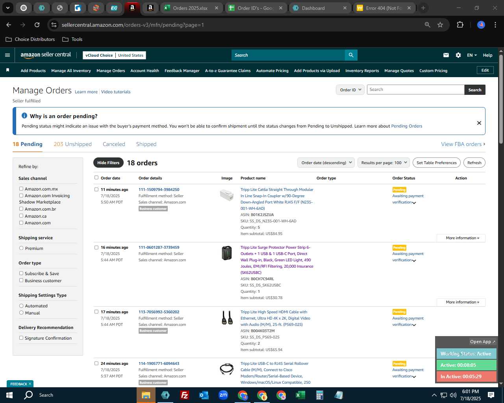Open the Feedback Manager menu item
Viewport: 504px width, 403px height.
[x=182, y=70]
